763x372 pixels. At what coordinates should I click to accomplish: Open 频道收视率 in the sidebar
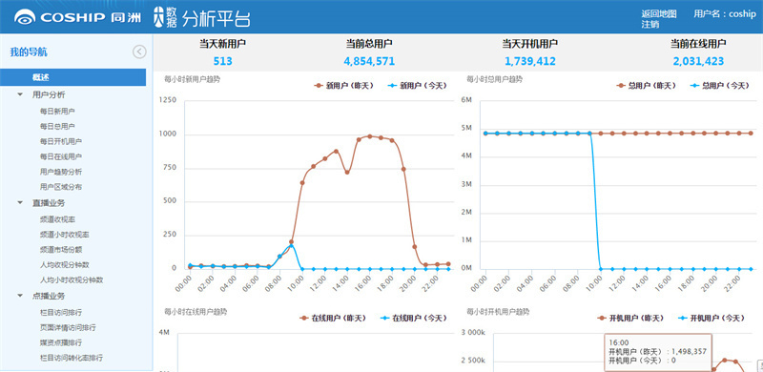[x=57, y=219]
